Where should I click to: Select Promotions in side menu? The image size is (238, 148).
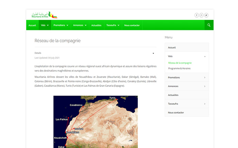click(x=187, y=77)
